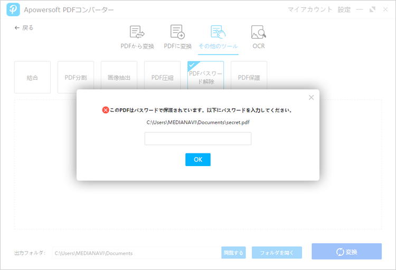Click the output folder path field

tap(137, 253)
